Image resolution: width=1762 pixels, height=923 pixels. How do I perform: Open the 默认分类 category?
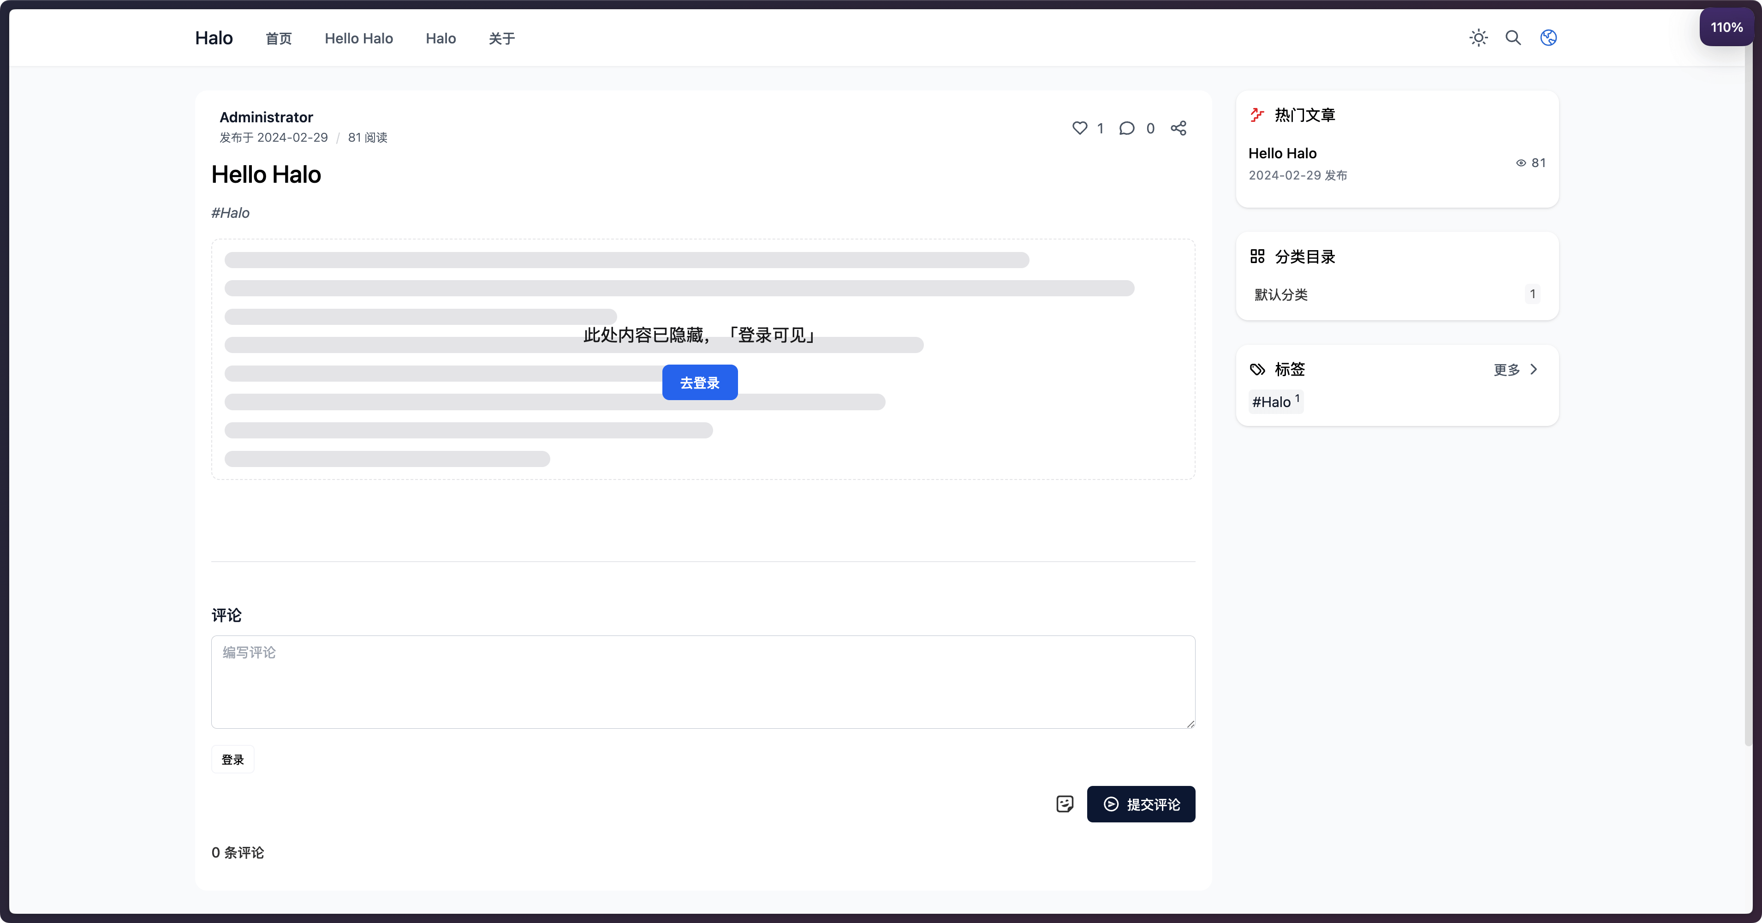1281,295
